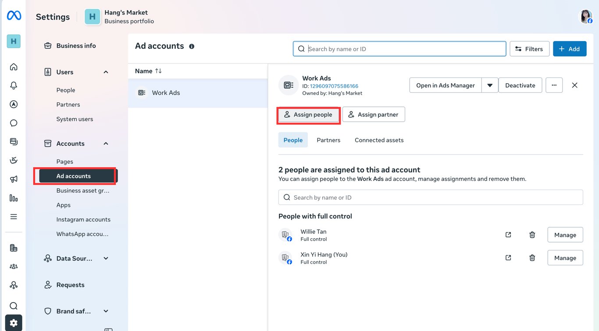Viewport: 599px width, 331px height.
Task: Click the blue Add button
Action: tap(570, 49)
